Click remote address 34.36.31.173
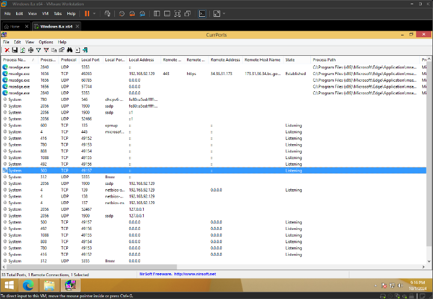The image size is (433, 299). tap(221, 74)
